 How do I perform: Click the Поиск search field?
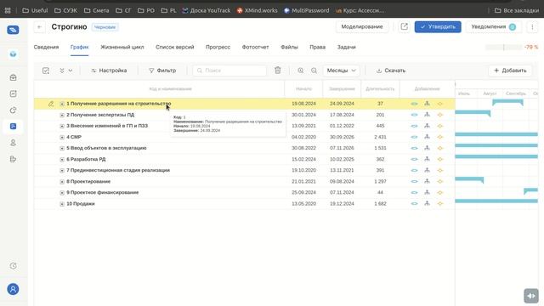pyautogui.click(x=229, y=71)
